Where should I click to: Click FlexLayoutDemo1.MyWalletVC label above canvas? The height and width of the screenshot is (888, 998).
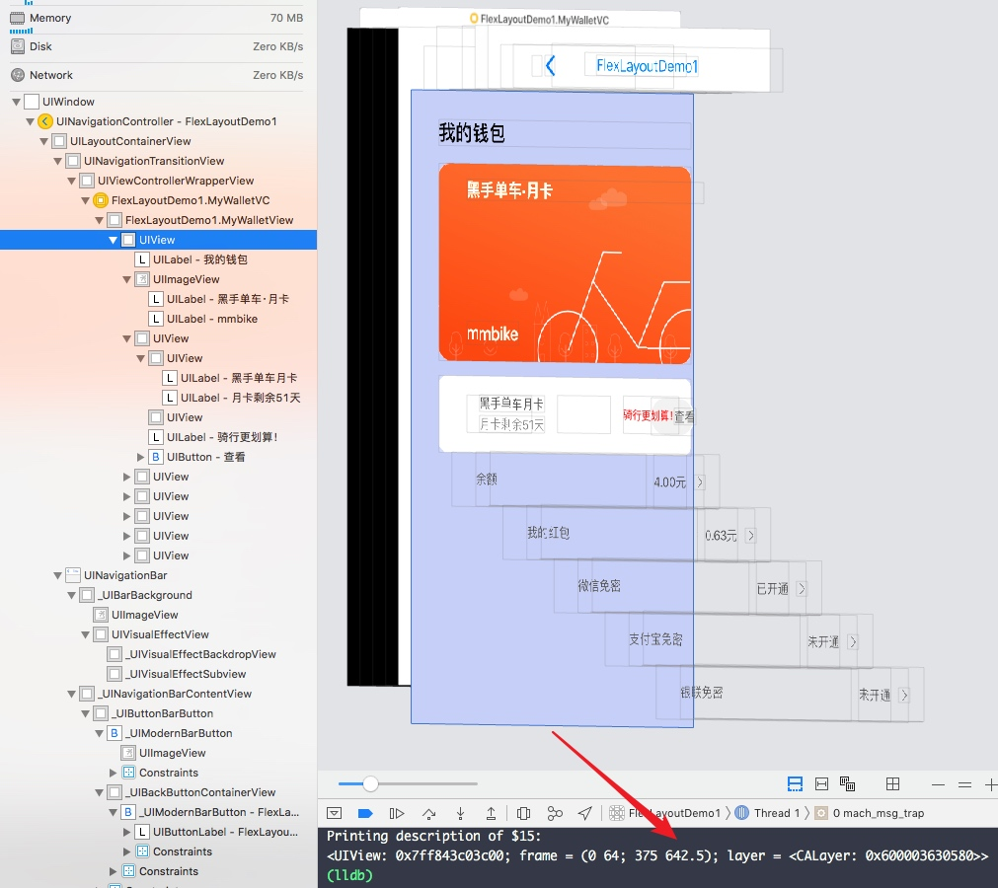539,19
